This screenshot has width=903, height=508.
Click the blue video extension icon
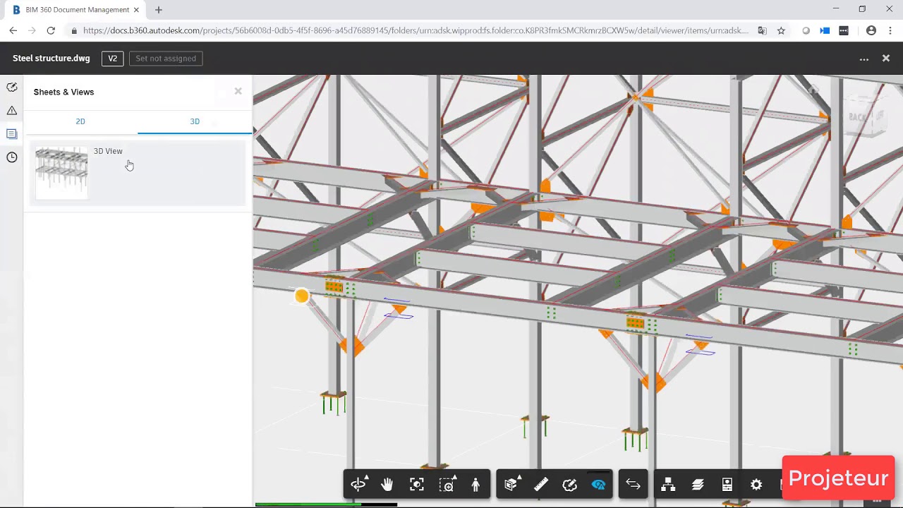pyautogui.click(x=825, y=30)
